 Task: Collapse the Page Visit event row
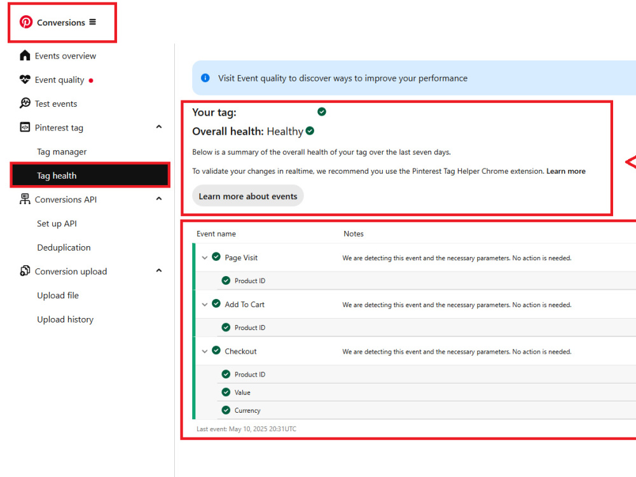[x=204, y=258]
